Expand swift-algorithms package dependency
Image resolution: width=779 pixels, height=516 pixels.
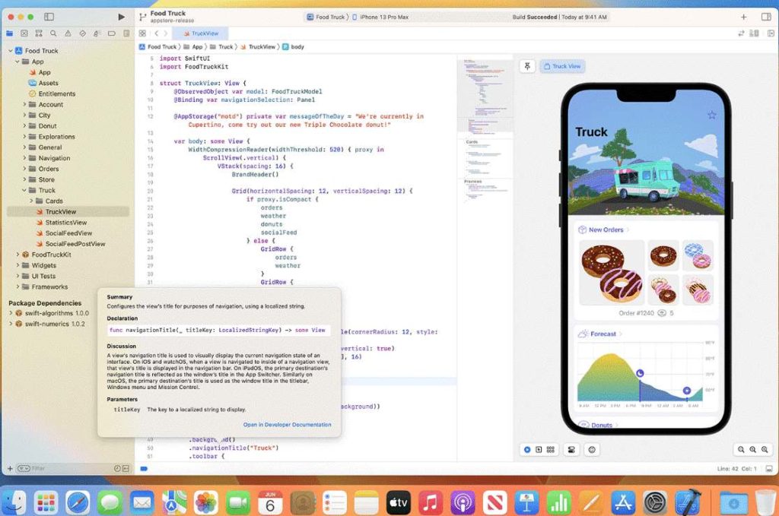[11, 313]
